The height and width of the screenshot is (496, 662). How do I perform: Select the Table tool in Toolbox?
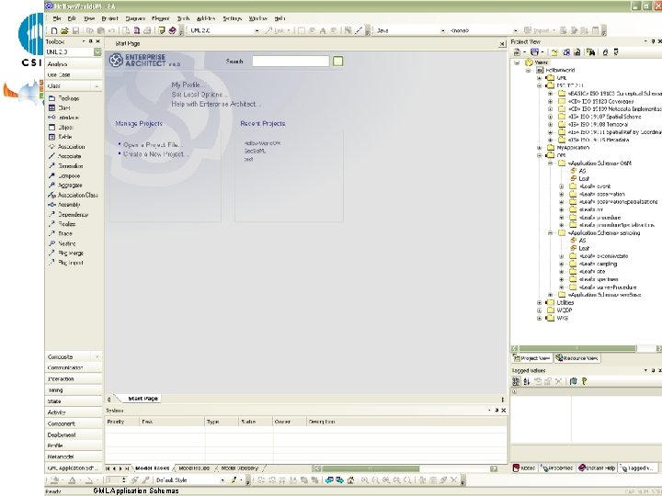point(61,137)
